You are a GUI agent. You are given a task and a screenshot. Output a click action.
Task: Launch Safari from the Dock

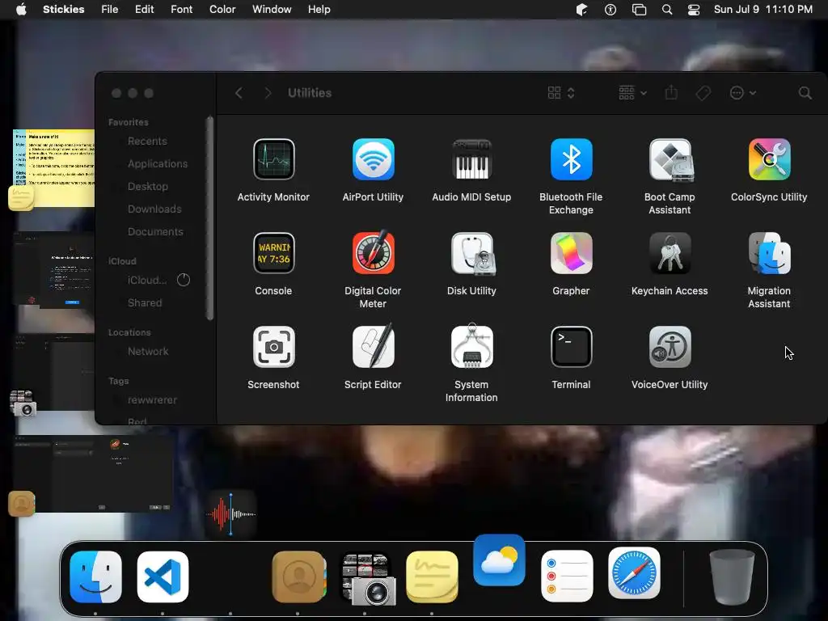pyautogui.click(x=634, y=573)
